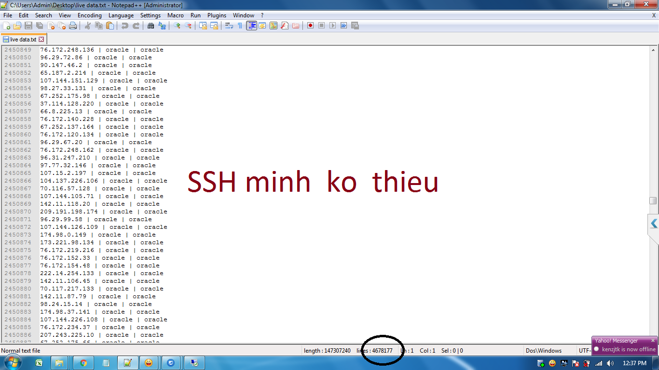Open the Plugins menu
The image size is (659, 370).
tap(217, 15)
